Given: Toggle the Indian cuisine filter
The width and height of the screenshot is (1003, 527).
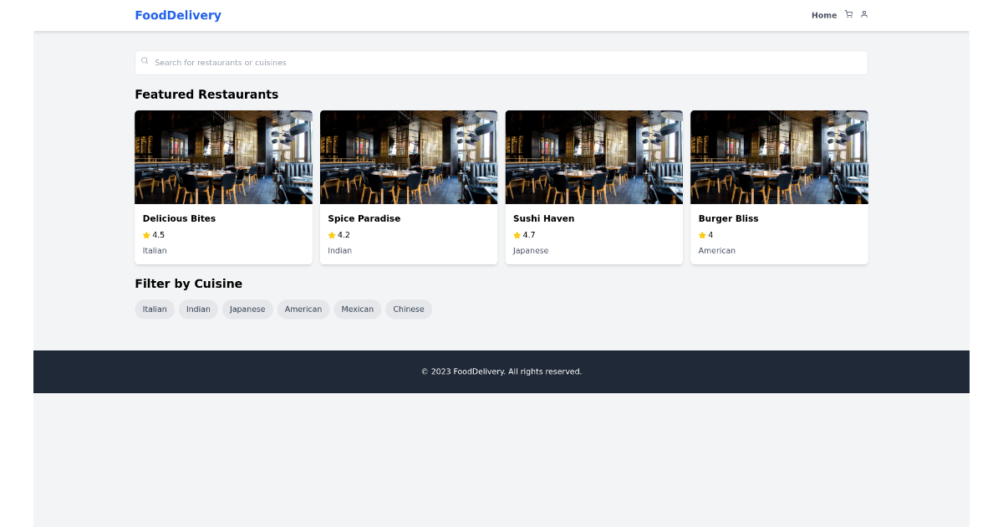Looking at the screenshot, I should point(198,309).
